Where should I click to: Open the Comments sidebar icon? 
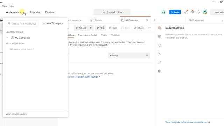click(160, 36)
